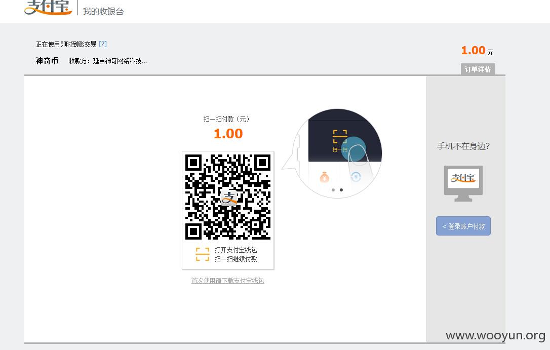Open the 订单详情 order details tab
Viewport: 550px width, 350px height.
tap(478, 69)
